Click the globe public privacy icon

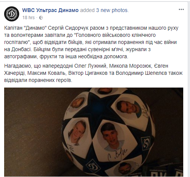point(41,18)
